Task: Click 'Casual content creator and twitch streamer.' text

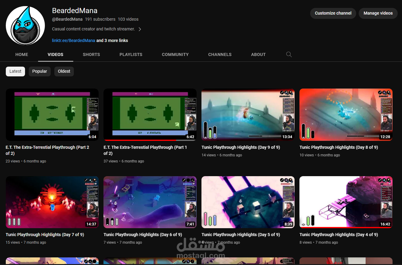Action: click(x=93, y=29)
